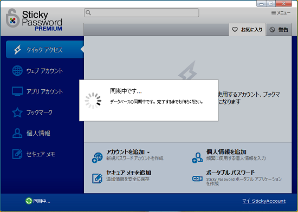Click the Sticky Password padlock logo

(x=13, y=18)
